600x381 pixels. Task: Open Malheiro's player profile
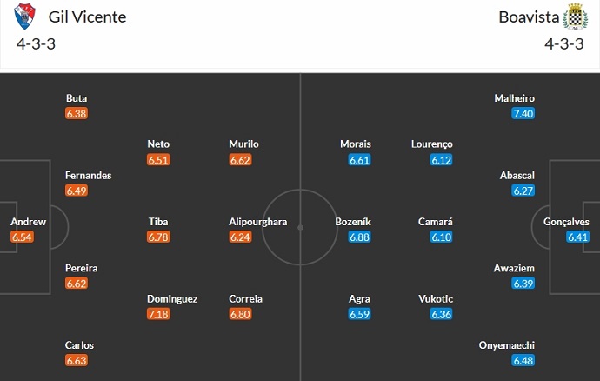click(x=514, y=98)
